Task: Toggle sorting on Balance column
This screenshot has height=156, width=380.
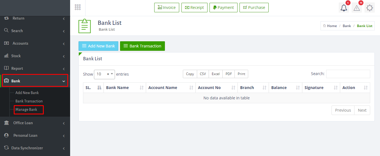Action: click(x=285, y=88)
